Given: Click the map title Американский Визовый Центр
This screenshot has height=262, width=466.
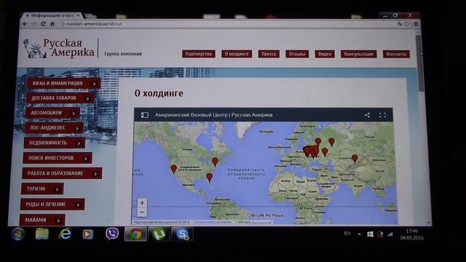Looking at the screenshot, I should click(x=213, y=115).
